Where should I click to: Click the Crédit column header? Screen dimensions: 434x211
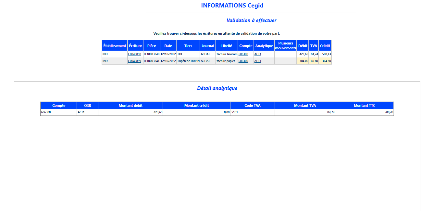(325, 46)
